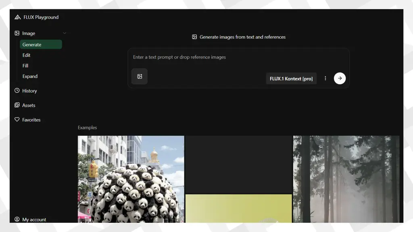Open Expand from the Image menu

coord(30,76)
